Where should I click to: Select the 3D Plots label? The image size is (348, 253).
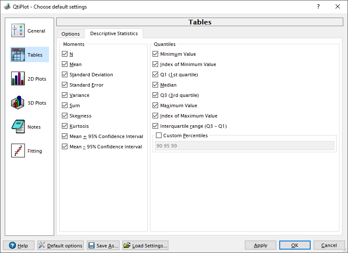(37, 103)
